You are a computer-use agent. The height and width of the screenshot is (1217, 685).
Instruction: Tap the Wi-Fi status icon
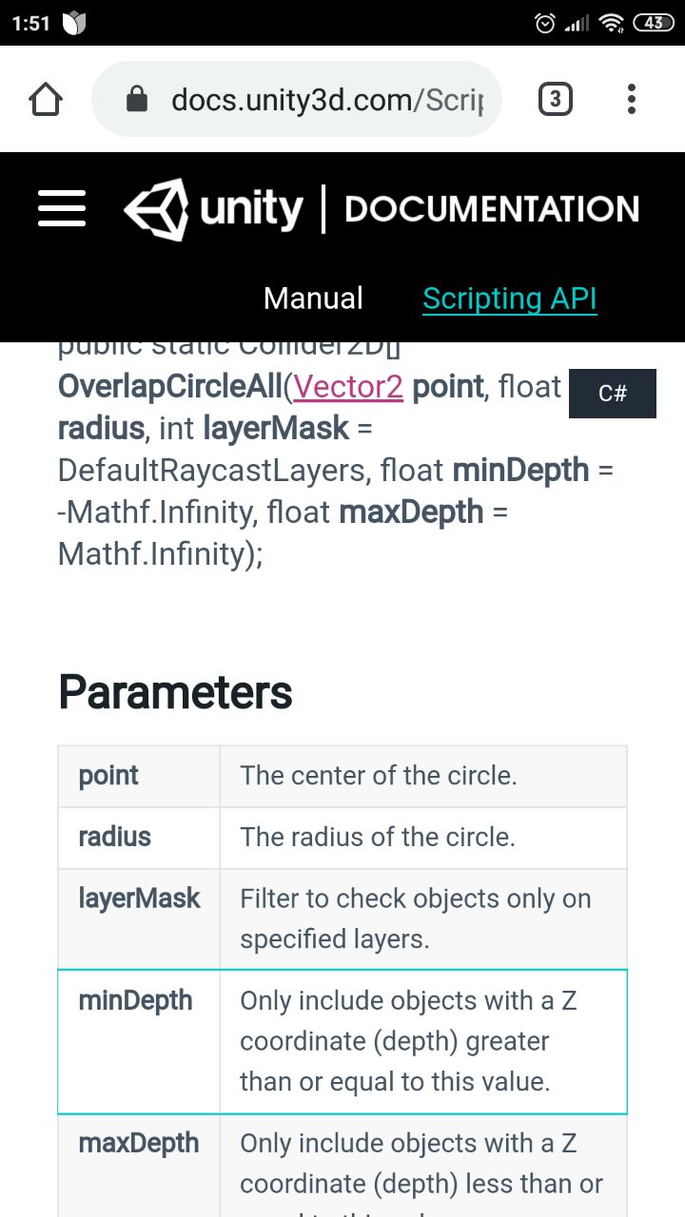(x=612, y=23)
